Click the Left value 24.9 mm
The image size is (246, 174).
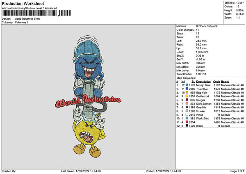(x=201, y=41)
